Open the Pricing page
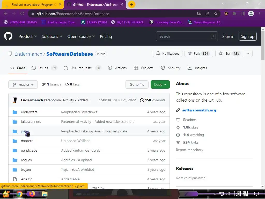This screenshot has width=265, height=199. [x=106, y=36]
